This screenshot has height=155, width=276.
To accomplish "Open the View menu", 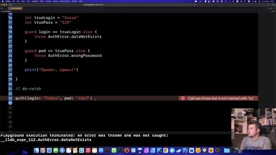I will 23,1.
